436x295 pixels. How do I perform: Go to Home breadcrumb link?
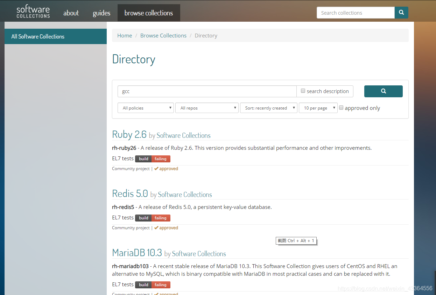click(125, 36)
